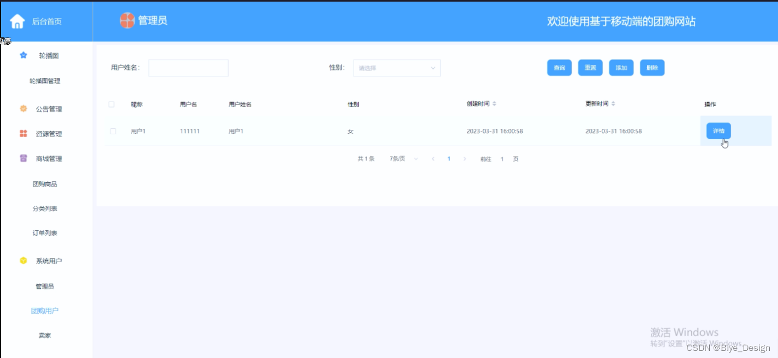The image size is (778, 358).
Task: Click 详情 button for 用户1
Action: click(719, 131)
